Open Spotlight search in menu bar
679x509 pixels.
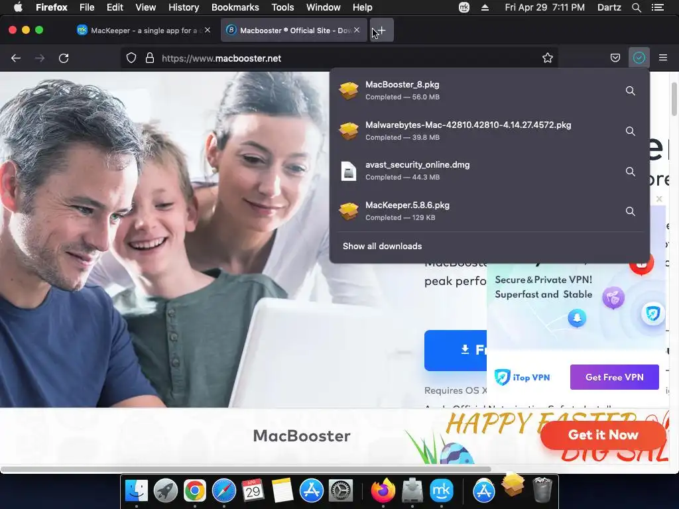click(636, 7)
